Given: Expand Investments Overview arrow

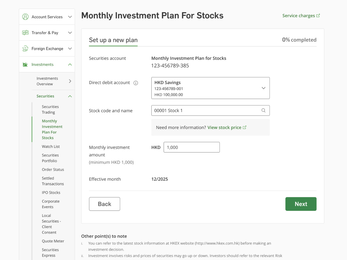Looking at the screenshot, I should [x=70, y=81].
